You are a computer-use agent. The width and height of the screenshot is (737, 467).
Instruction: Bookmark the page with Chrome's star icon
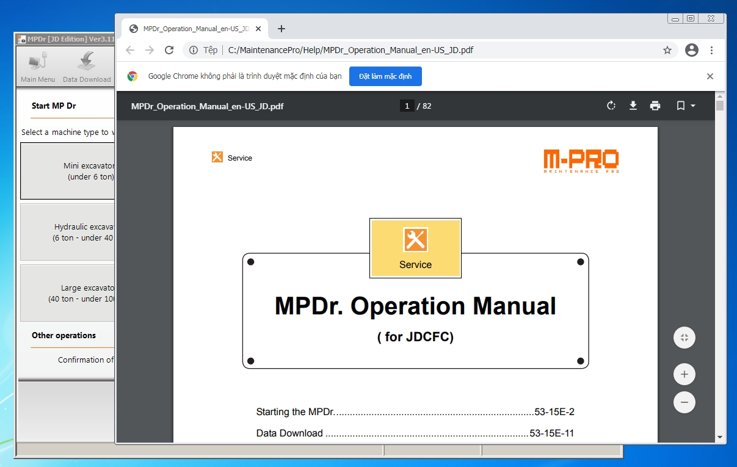(x=667, y=50)
